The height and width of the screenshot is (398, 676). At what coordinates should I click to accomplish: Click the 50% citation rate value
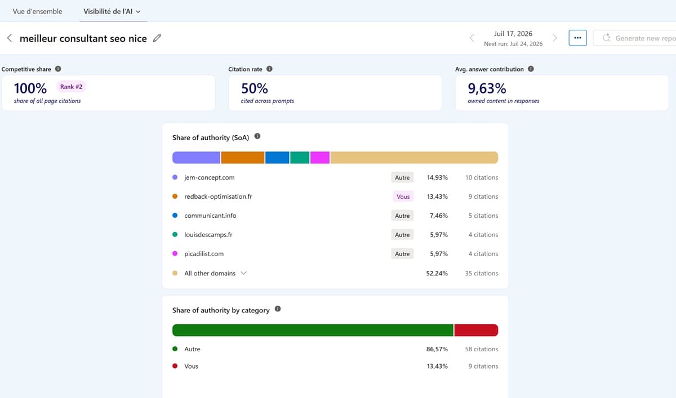pyautogui.click(x=255, y=88)
